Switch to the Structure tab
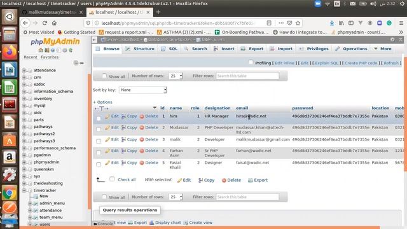This screenshot has width=407, height=229. point(140,48)
